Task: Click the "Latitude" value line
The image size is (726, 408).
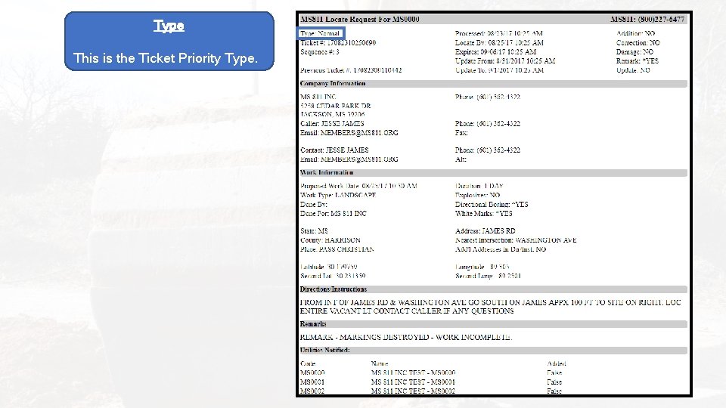Action: click(328, 267)
